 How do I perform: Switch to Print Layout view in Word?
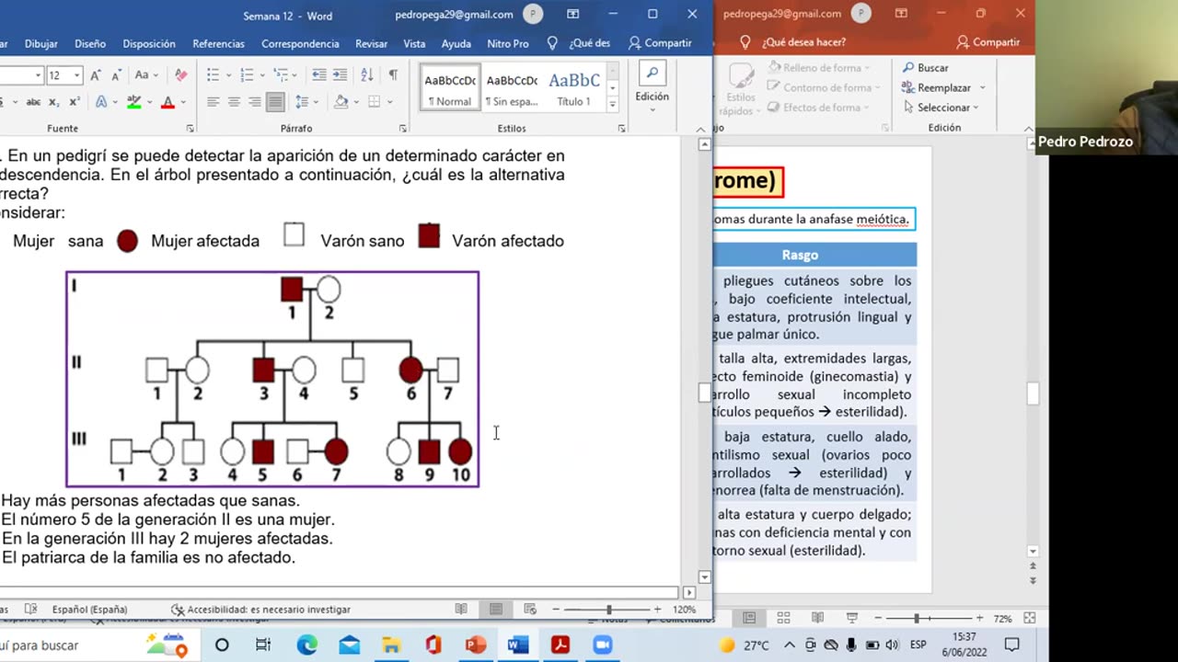(x=496, y=609)
